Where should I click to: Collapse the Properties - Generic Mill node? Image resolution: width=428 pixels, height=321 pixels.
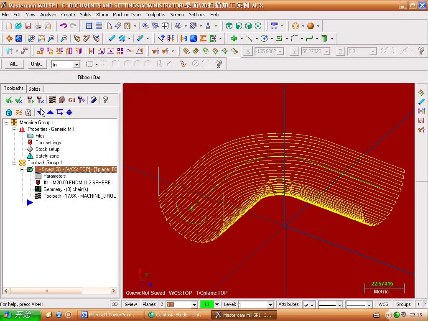click(x=15, y=129)
